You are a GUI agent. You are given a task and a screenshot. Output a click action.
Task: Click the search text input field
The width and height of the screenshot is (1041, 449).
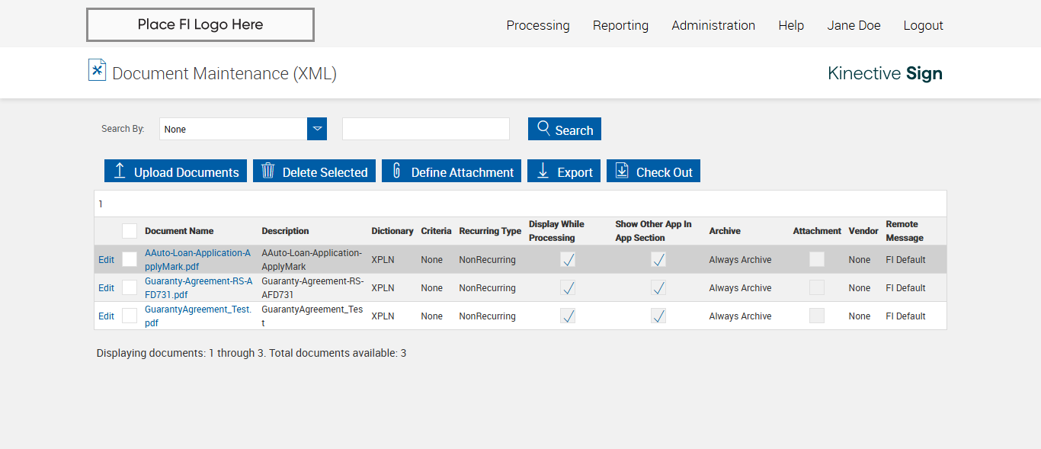pyautogui.click(x=425, y=129)
